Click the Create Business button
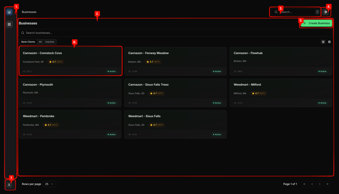339x194 pixels. click(317, 23)
